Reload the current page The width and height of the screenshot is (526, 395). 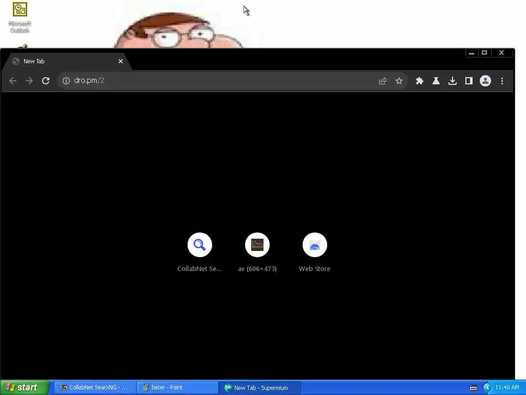pyautogui.click(x=46, y=81)
